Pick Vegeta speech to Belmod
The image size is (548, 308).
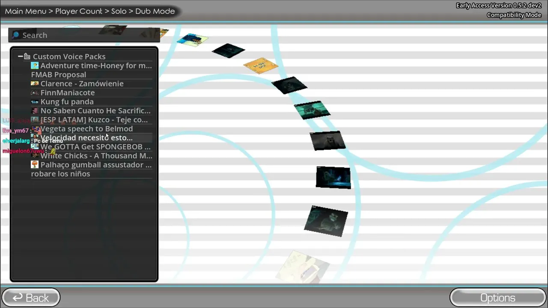[92, 129]
